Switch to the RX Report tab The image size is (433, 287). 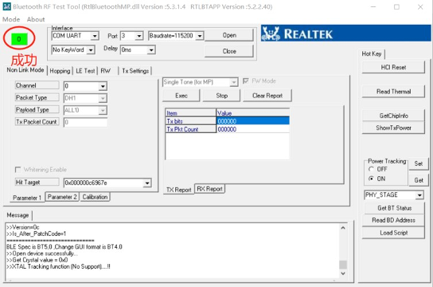[209, 189]
